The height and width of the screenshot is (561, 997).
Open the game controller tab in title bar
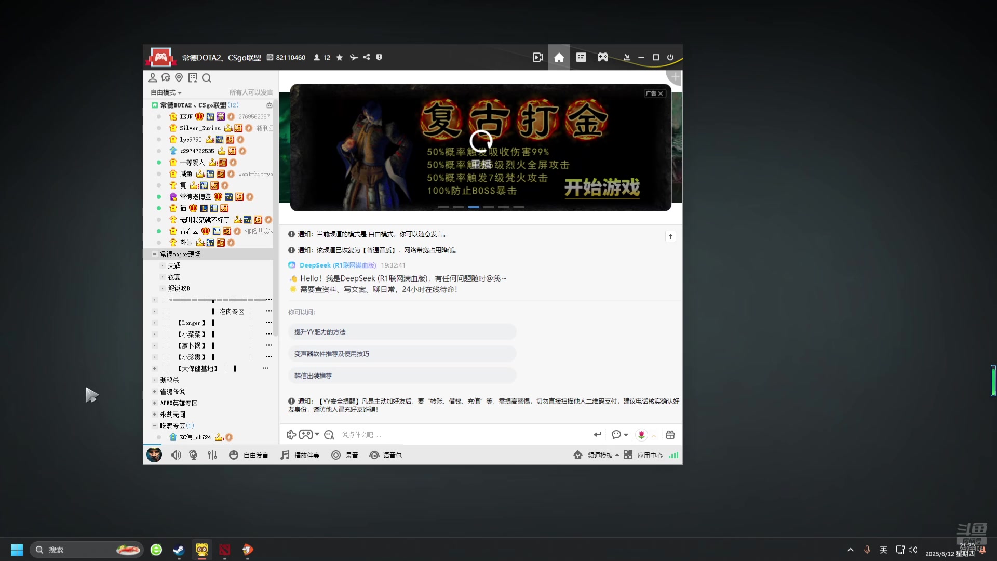coord(602,57)
